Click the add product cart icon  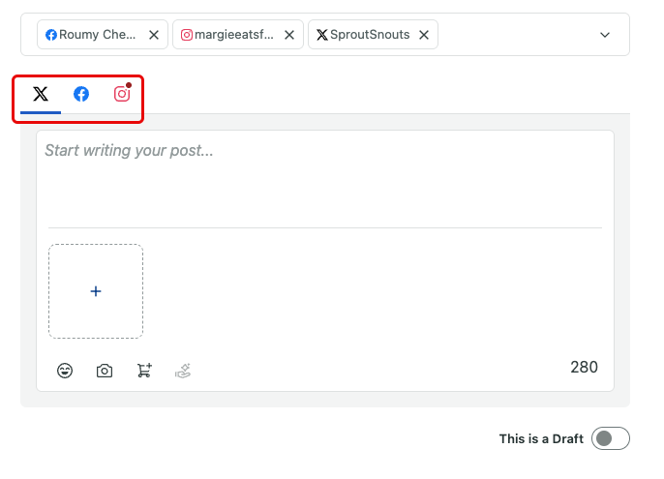coord(144,371)
